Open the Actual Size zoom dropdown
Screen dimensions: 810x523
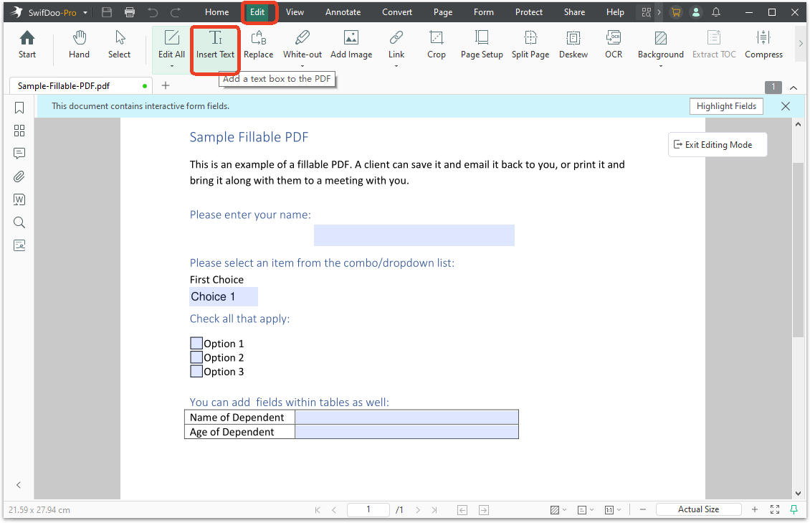[x=698, y=509]
